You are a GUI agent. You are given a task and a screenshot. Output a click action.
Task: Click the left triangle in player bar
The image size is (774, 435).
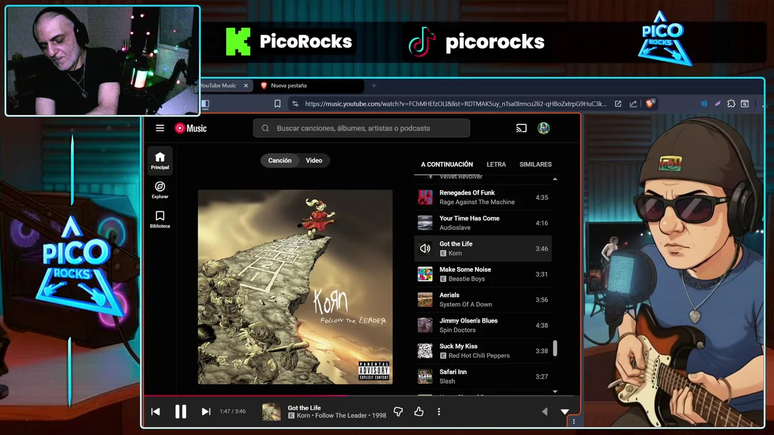[544, 411]
